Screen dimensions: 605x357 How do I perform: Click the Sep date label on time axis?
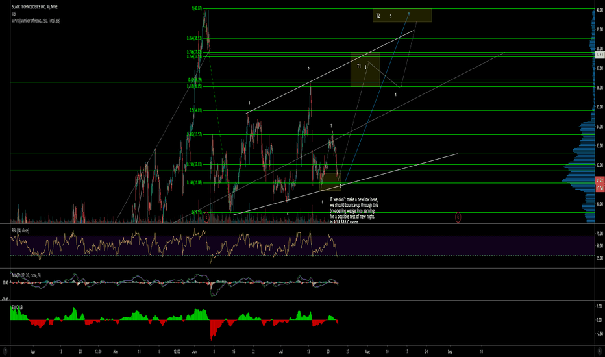tap(449, 352)
